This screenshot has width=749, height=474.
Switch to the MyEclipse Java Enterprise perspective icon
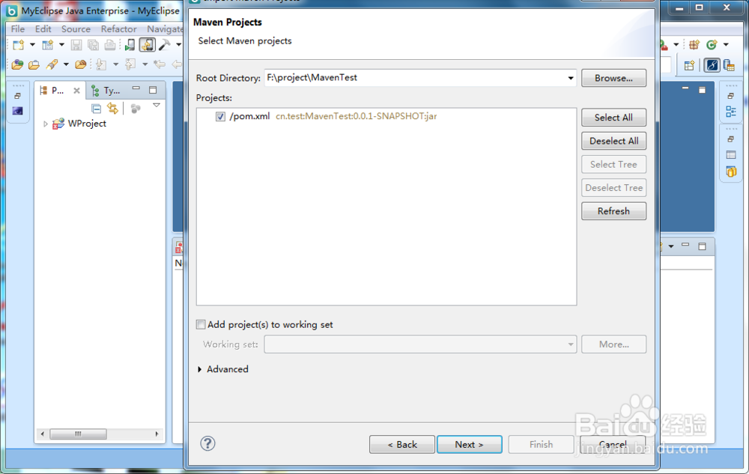click(712, 65)
